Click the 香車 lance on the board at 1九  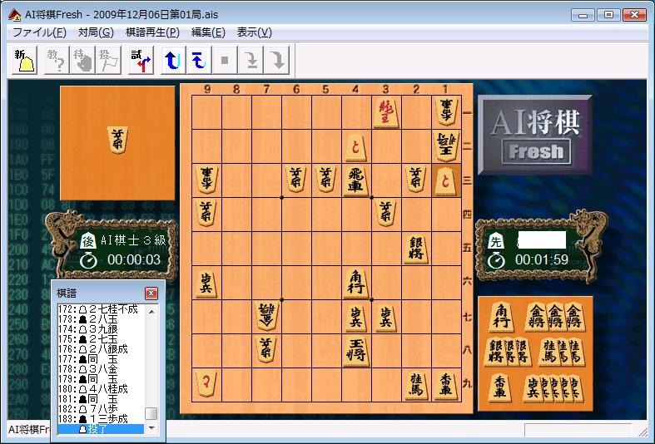coord(447,385)
